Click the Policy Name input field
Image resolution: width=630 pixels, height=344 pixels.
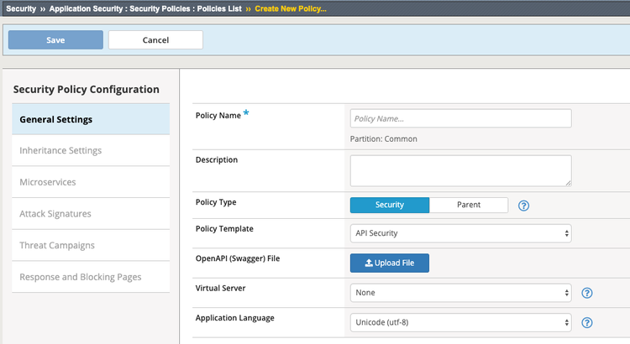460,118
